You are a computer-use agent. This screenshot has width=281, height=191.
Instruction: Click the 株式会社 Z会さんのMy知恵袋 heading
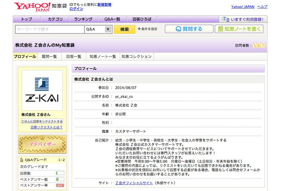coord(45,45)
